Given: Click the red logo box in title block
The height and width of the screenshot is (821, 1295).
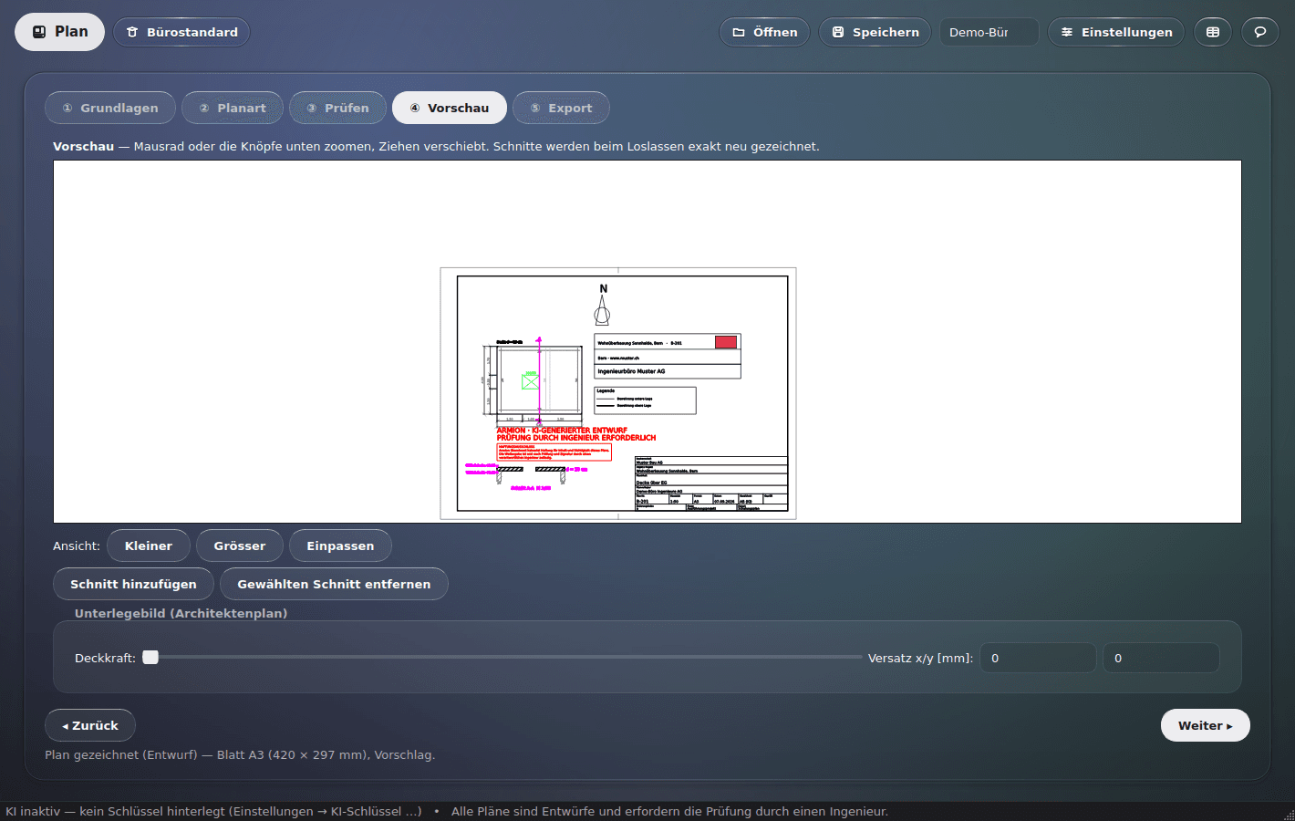Looking at the screenshot, I should pyautogui.click(x=726, y=342).
